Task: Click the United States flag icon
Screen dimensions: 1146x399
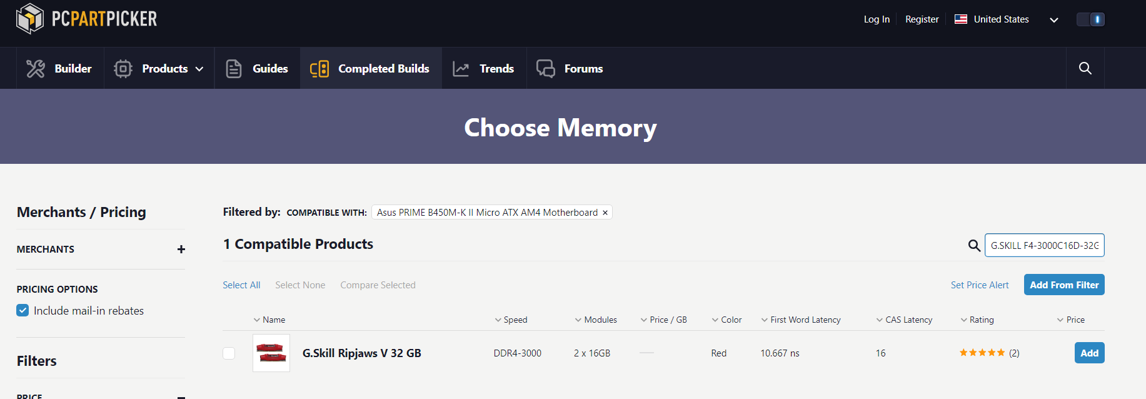Action: coord(961,19)
